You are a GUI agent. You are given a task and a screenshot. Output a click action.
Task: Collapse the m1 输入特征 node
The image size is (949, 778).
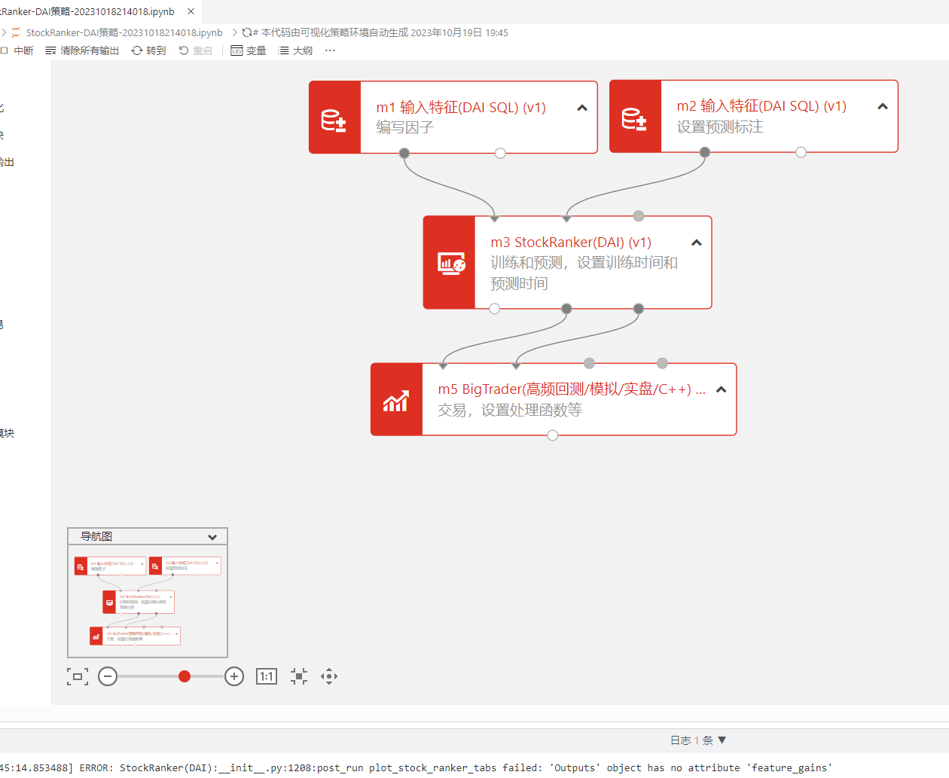tap(581, 108)
